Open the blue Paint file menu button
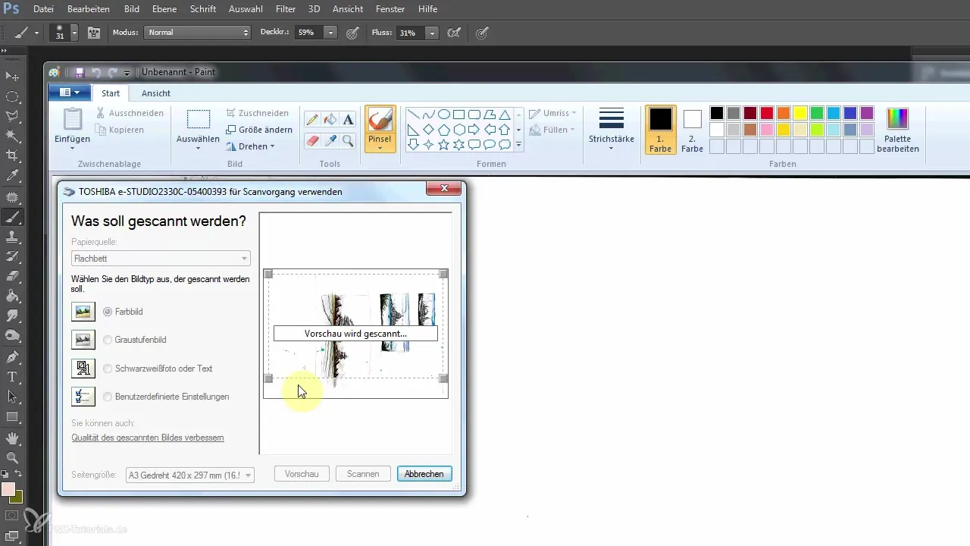This screenshot has width=970, height=546. 69,93
